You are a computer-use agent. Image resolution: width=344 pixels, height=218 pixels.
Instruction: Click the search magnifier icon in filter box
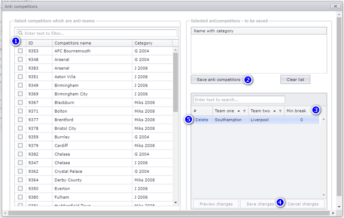pyautogui.click(x=20, y=33)
